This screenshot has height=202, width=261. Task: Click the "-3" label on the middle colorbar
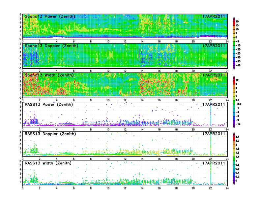pos(237,112)
